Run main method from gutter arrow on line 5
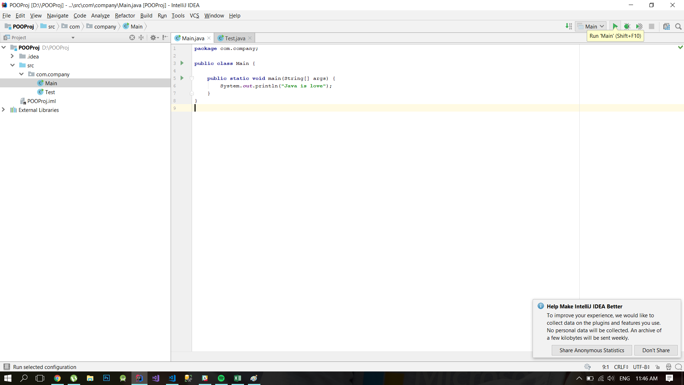 coord(182,78)
